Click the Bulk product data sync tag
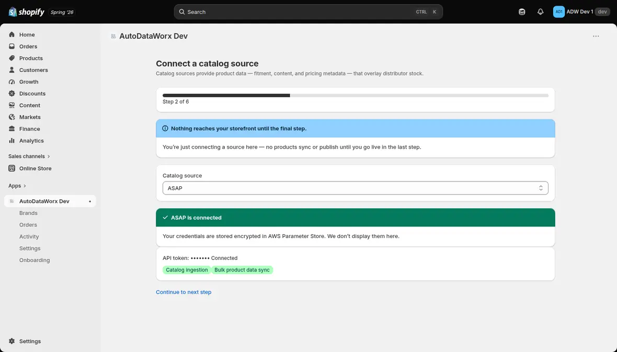Image resolution: width=617 pixels, height=352 pixels. (242, 270)
